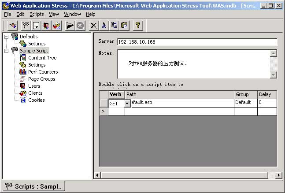Click the row selector of the GET row

pyautogui.click(x=104, y=103)
